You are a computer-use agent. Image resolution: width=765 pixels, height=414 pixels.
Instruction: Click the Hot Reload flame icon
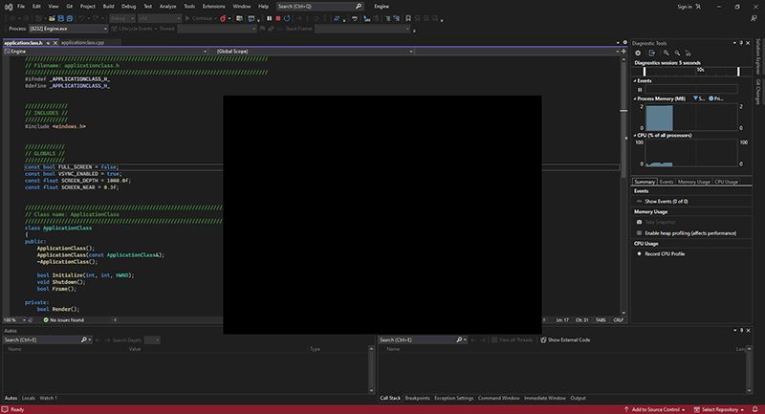(x=223, y=18)
